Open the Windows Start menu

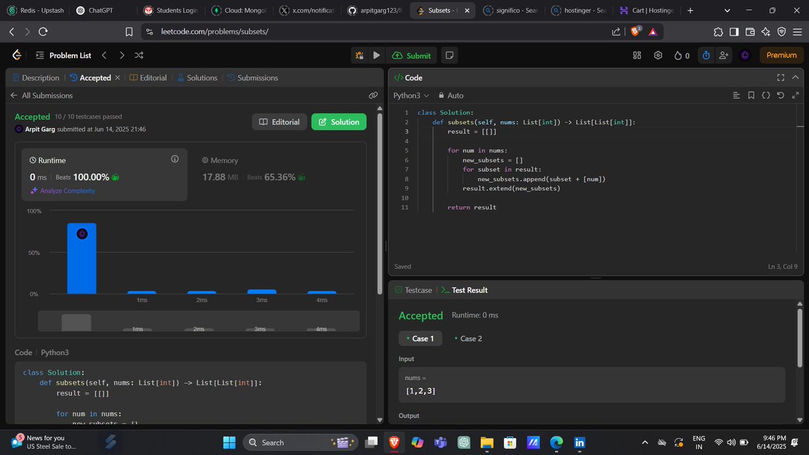coord(229,442)
